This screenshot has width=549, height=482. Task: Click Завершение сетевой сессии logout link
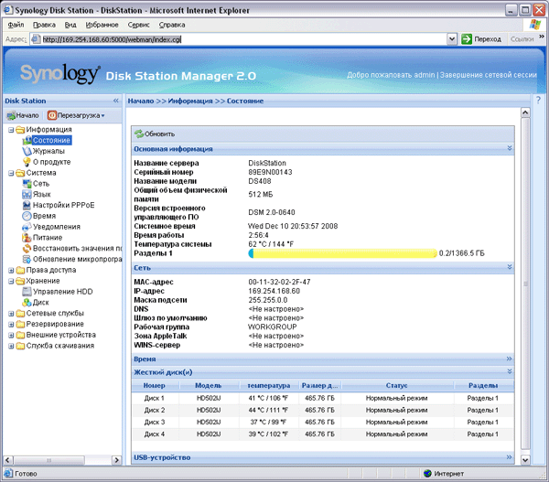coord(489,75)
